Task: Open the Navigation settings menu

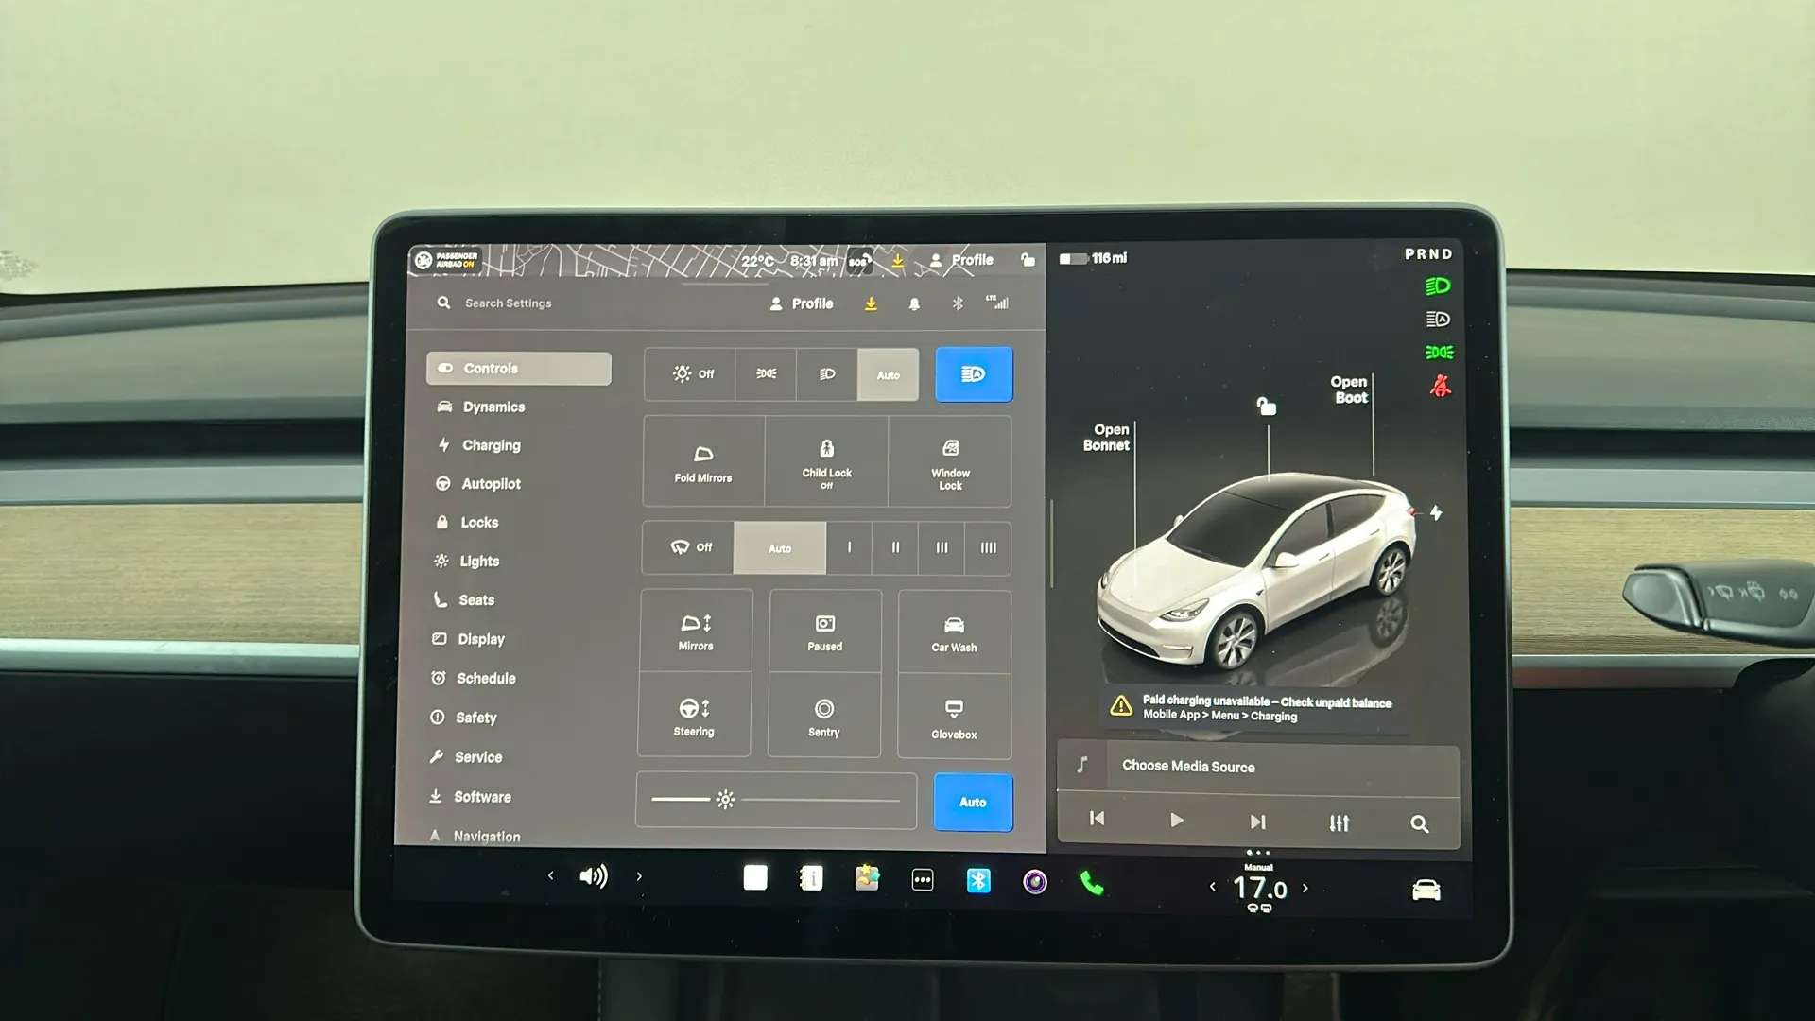Action: point(474,836)
